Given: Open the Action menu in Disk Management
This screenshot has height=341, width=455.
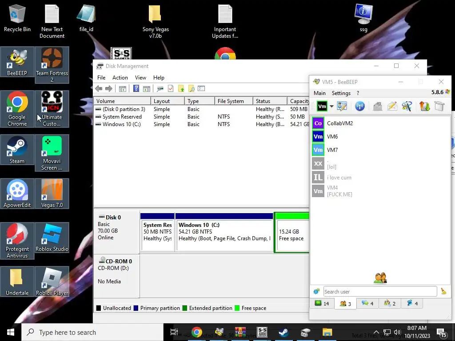Looking at the screenshot, I should [120, 78].
